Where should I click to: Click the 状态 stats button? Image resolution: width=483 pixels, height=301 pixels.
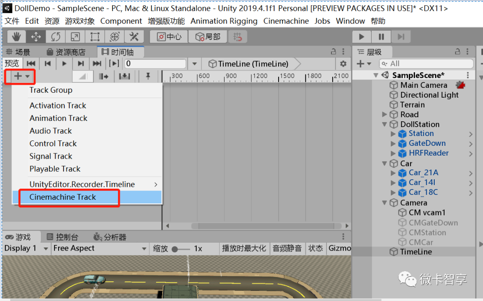pyautogui.click(x=316, y=248)
